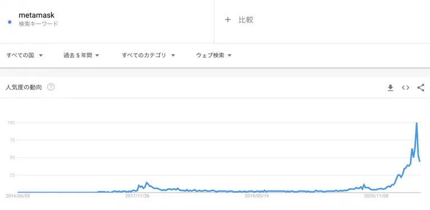Open the ウェブ検索 search type dropdown
The width and height of the screenshot is (430, 210).
214,55
